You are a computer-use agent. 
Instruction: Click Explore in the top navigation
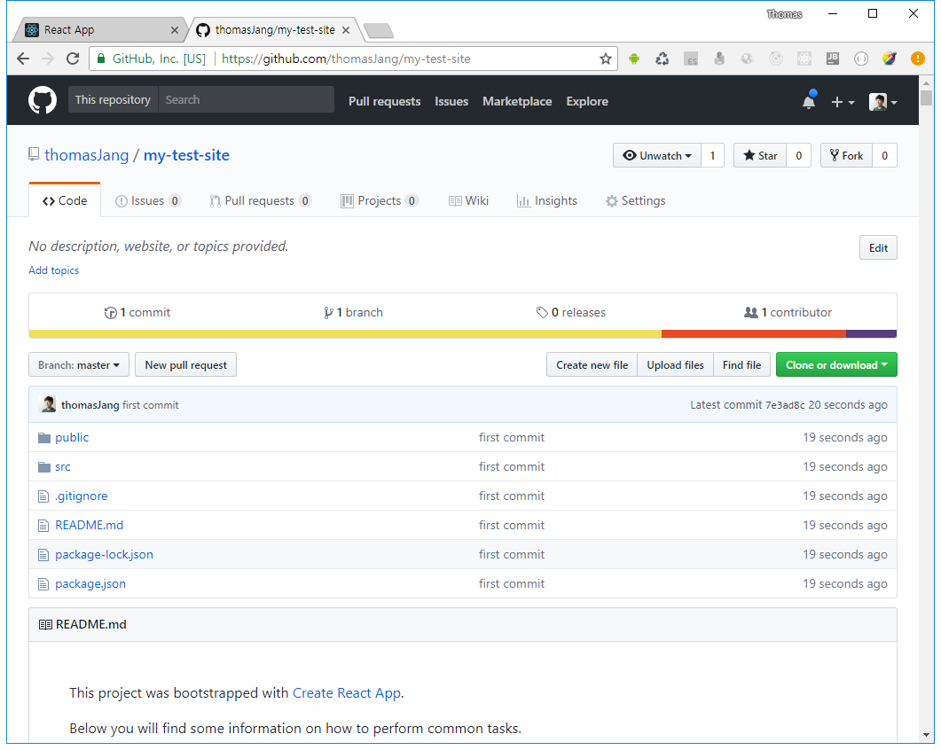click(x=587, y=101)
